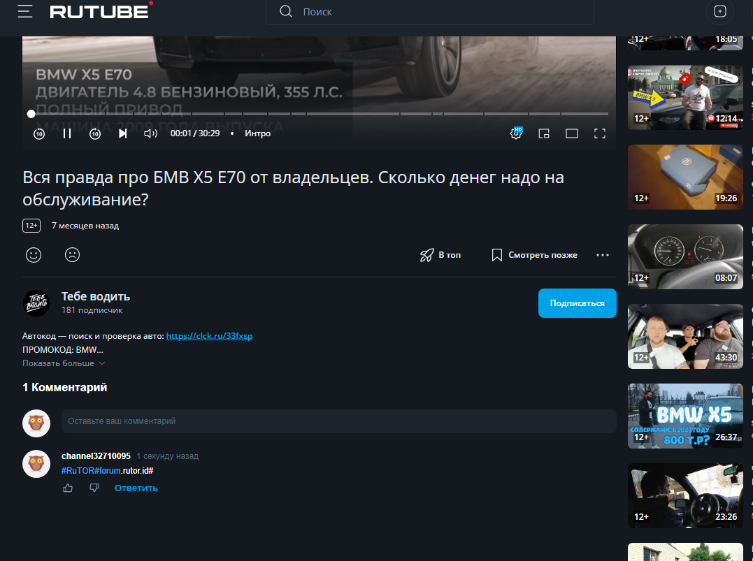The width and height of the screenshot is (753, 561).
Task: Thumbs down the channel32710095 comment
Action: coord(94,488)
